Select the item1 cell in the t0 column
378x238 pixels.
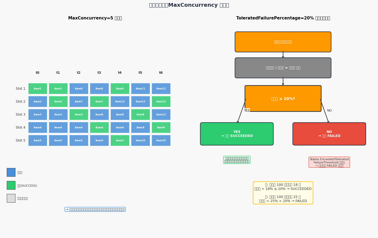point(38,89)
